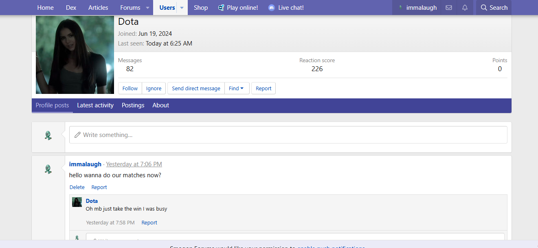
Task: Click the Follow button
Action: (130, 88)
